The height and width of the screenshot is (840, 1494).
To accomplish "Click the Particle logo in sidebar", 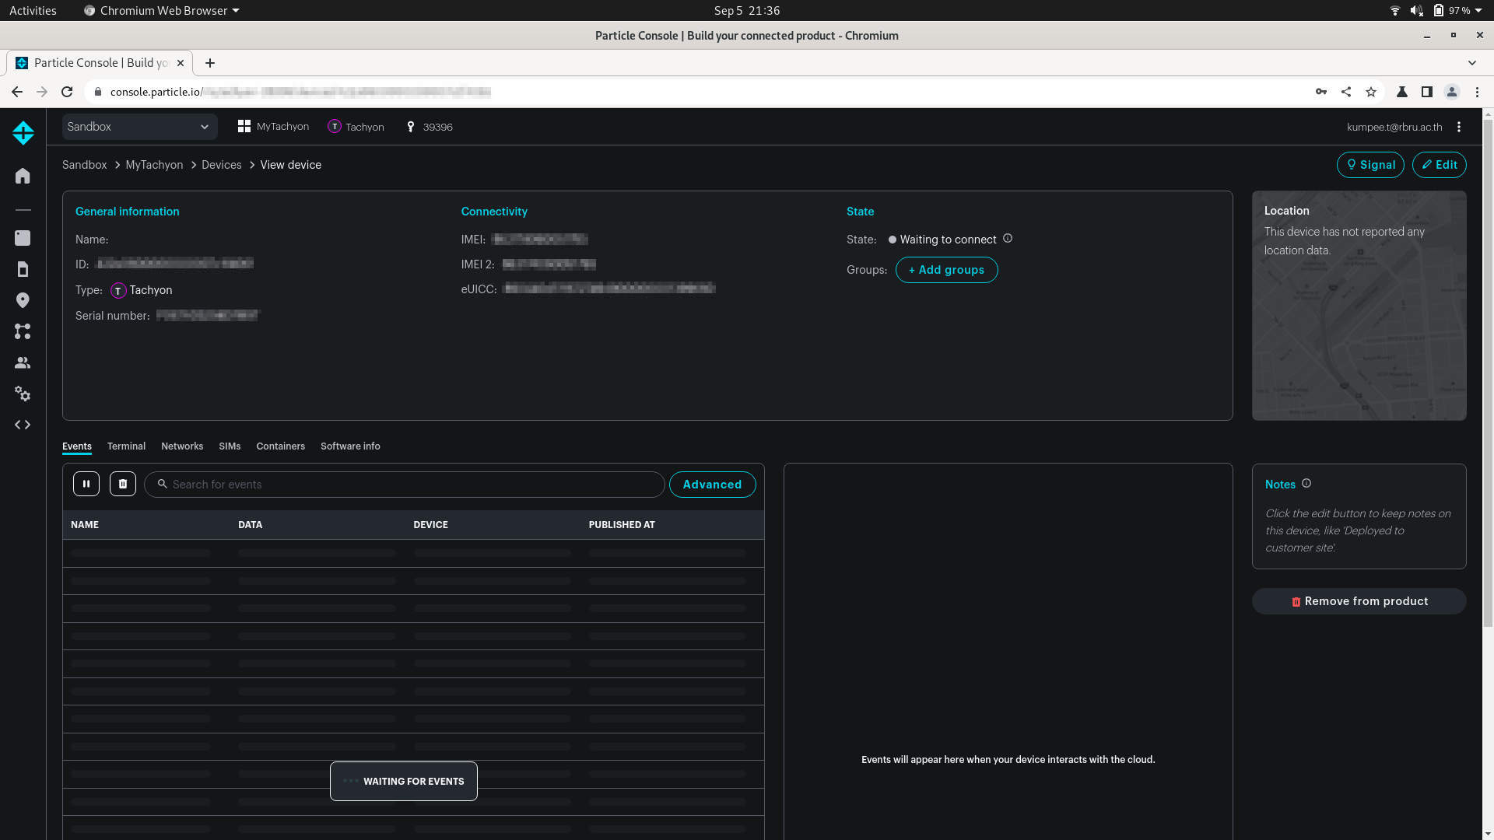I will coord(23,133).
